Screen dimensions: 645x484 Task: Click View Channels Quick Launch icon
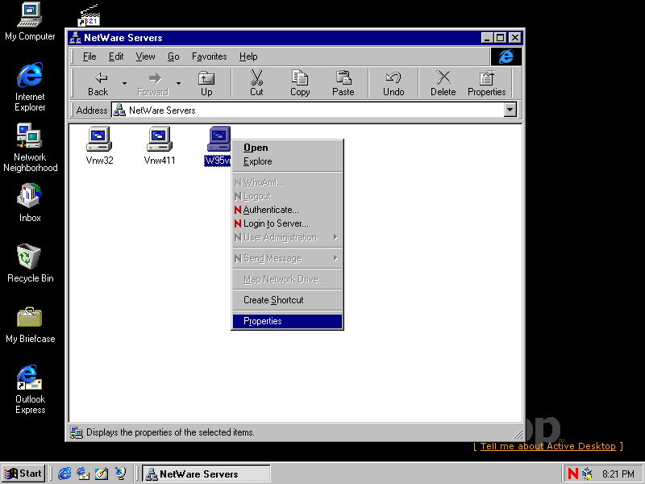pos(120,474)
